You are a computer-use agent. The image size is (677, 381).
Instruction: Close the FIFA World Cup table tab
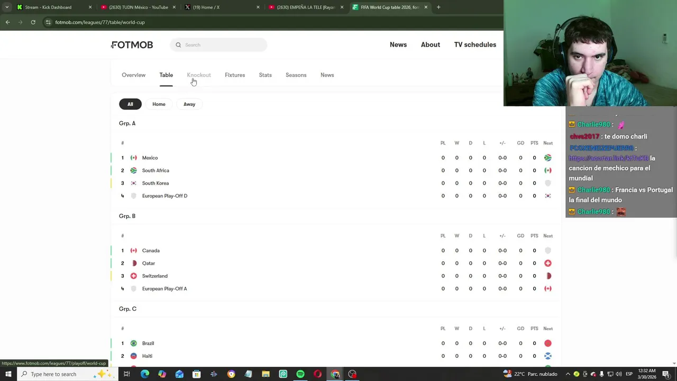(426, 7)
